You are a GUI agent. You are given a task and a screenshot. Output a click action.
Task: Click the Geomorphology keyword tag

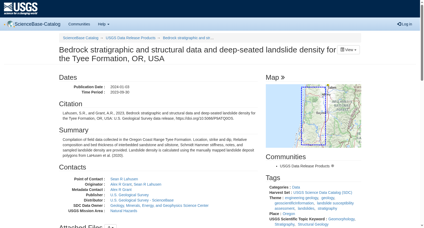tap(341, 219)
